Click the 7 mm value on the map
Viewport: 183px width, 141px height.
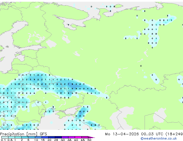coord(68,84)
